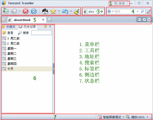Open address bar history dropdown
Viewport: 153px width, 120px height.
tap(96, 12)
